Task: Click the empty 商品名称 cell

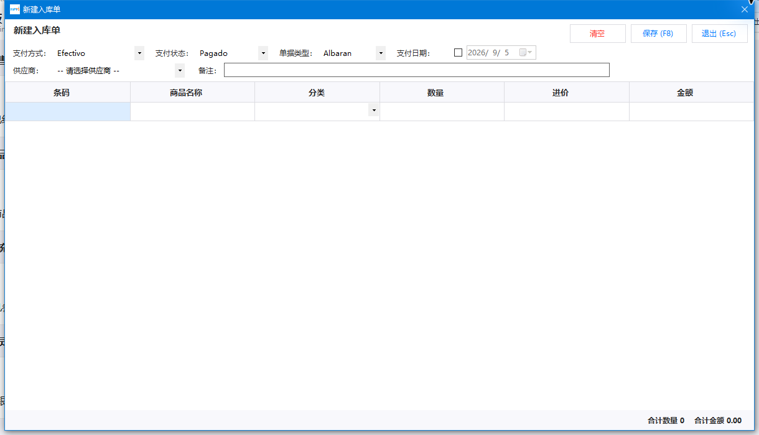Action: (x=193, y=111)
